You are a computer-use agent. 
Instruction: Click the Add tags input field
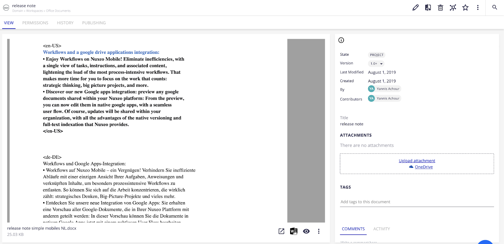point(417,202)
